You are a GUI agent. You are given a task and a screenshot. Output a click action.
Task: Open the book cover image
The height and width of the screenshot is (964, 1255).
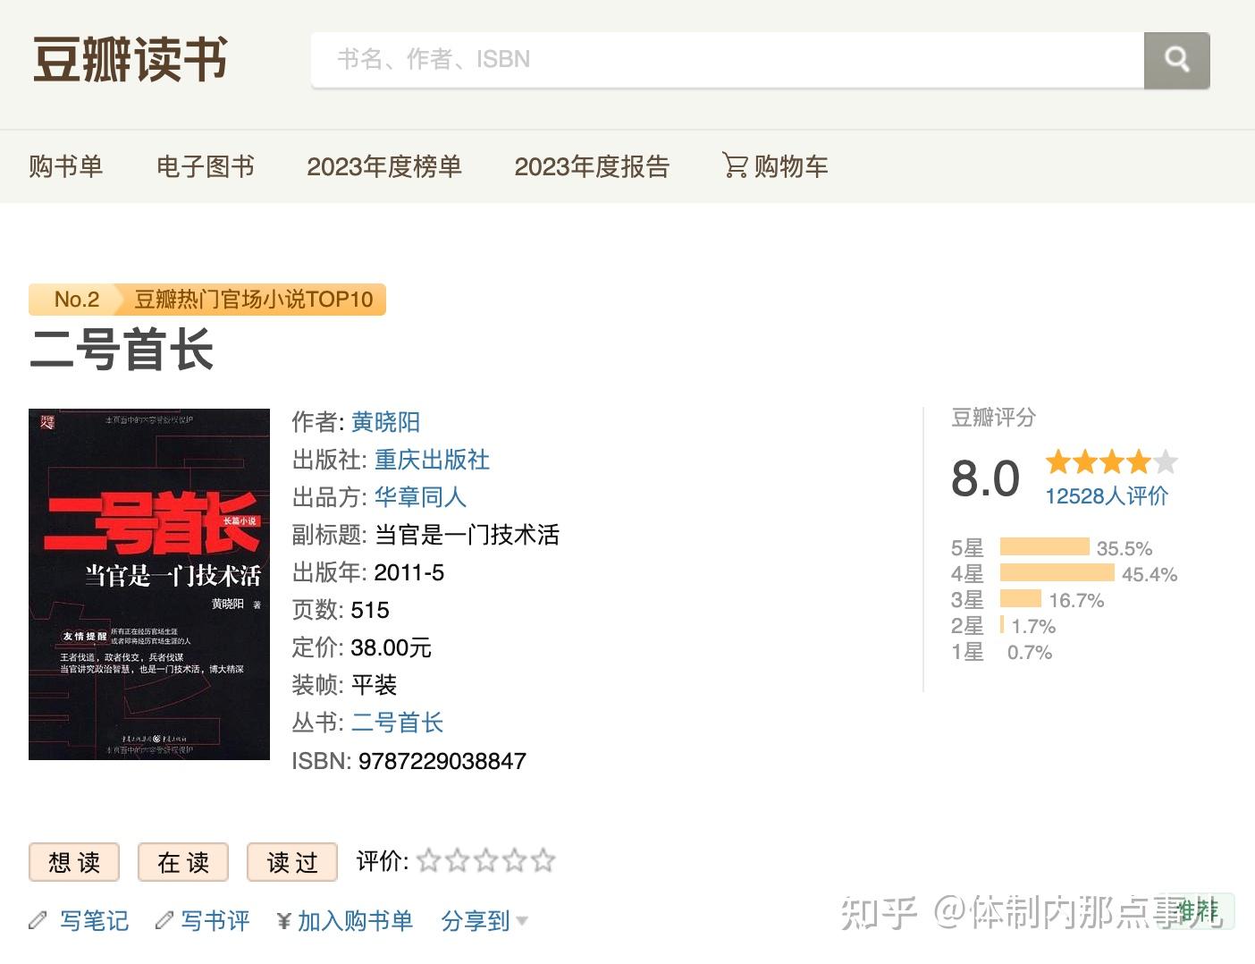[149, 584]
